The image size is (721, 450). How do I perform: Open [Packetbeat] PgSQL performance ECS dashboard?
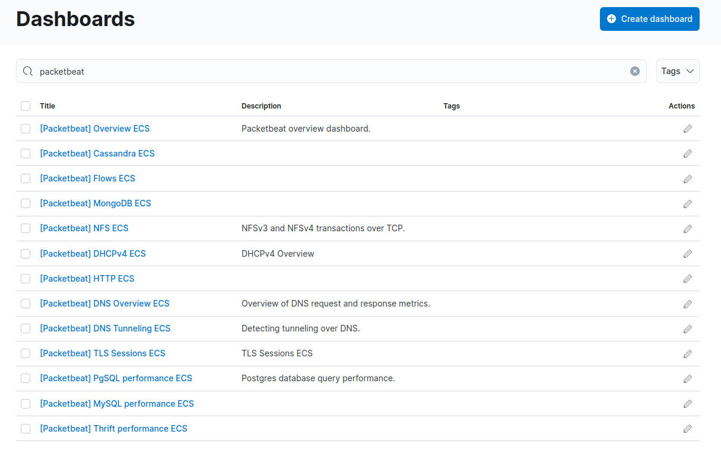click(116, 378)
